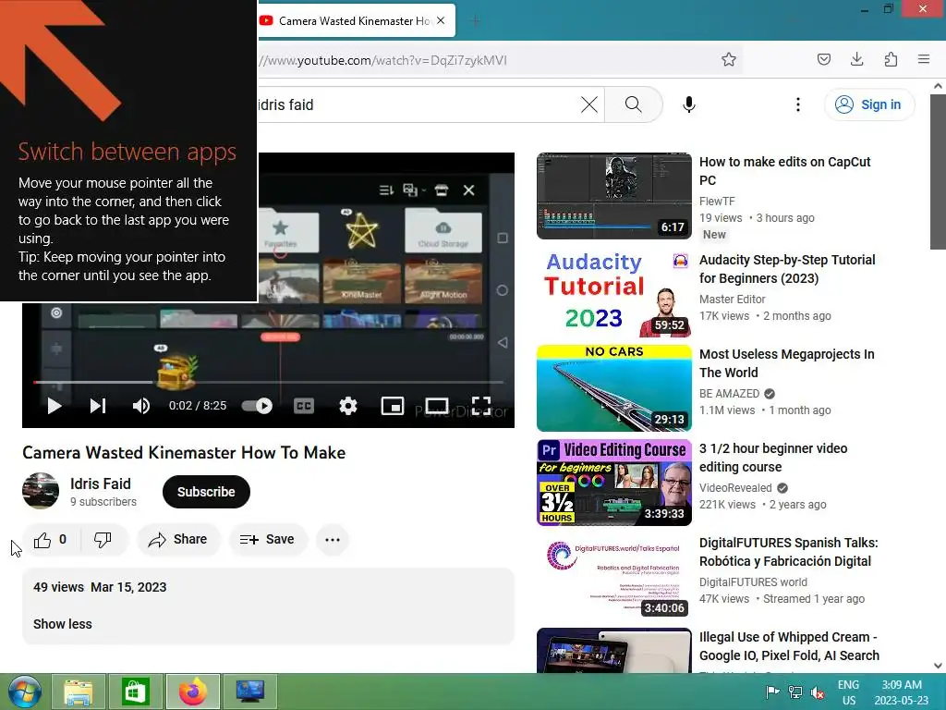Open YouTube settings three-dot menu
This screenshot has width=946, height=710.
[x=798, y=104]
